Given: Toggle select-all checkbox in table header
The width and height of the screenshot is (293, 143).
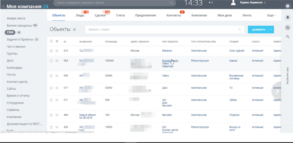Looking at the screenshot, I should (51, 41).
